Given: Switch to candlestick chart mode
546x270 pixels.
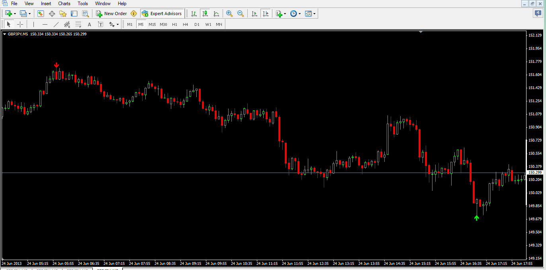Looking at the screenshot, I should (205, 14).
